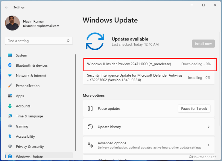The width and height of the screenshot is (222, 161).
Task: Open the System settings category
Action: click(39, 55)
